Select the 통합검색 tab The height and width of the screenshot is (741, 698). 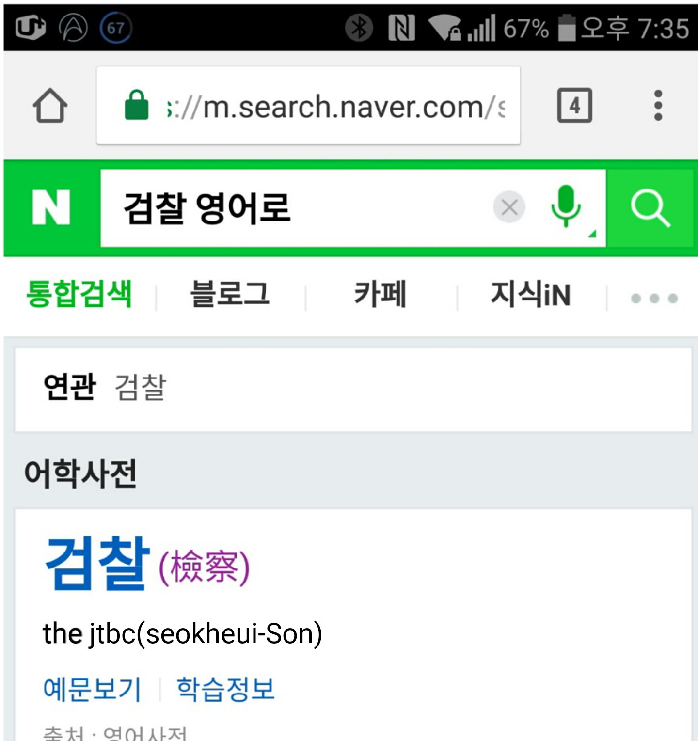pyautogui.click(x=79, y=294)
